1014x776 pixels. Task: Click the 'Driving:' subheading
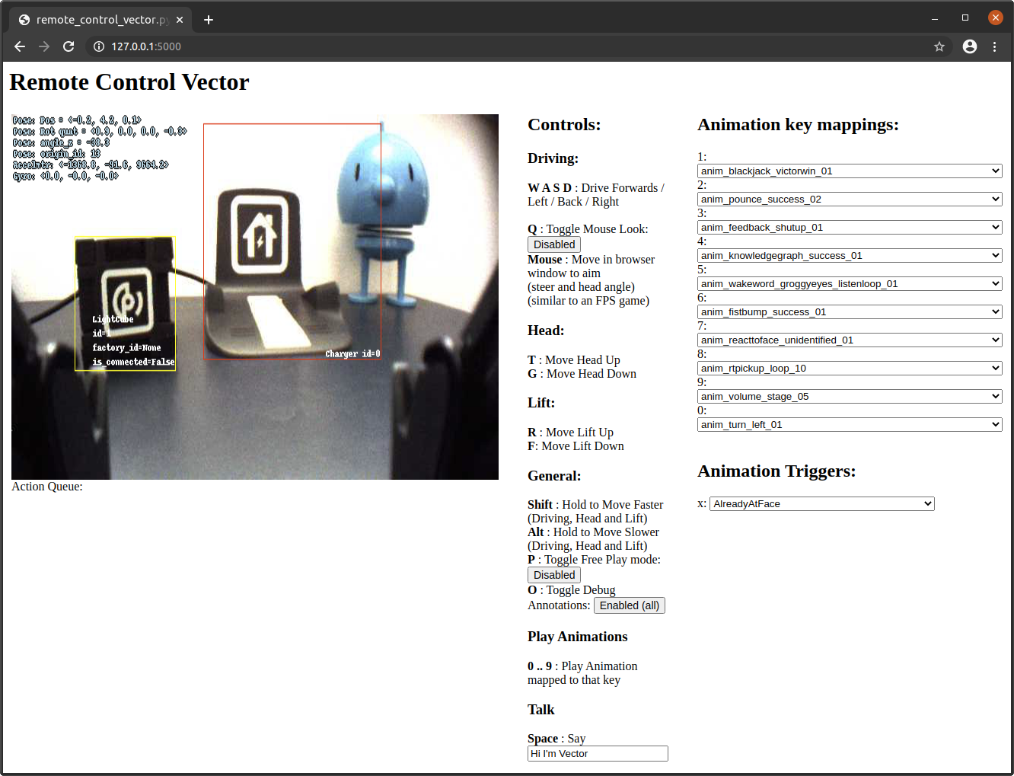pos(553,158)
